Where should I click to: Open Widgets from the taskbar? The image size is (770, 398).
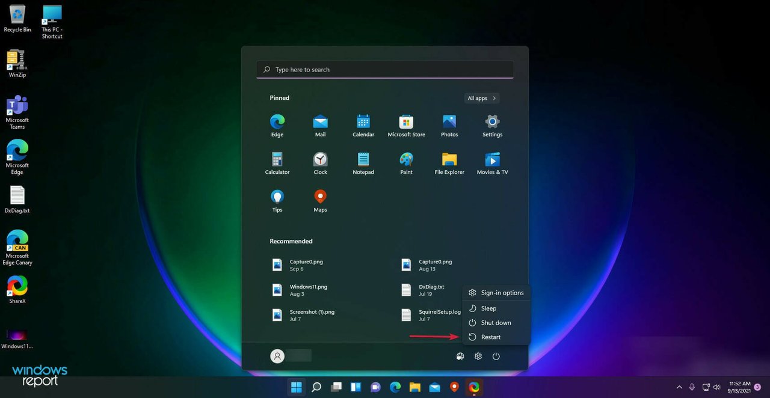356,387
